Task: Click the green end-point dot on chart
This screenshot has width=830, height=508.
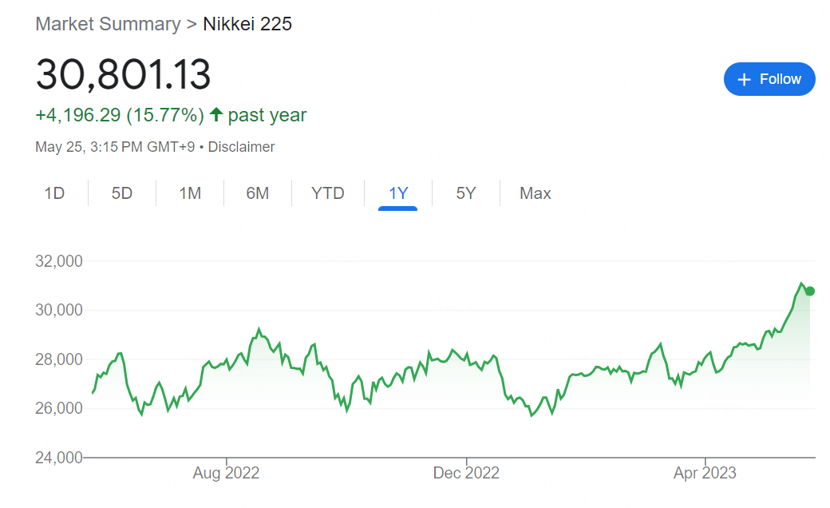Action: (809, 291)
